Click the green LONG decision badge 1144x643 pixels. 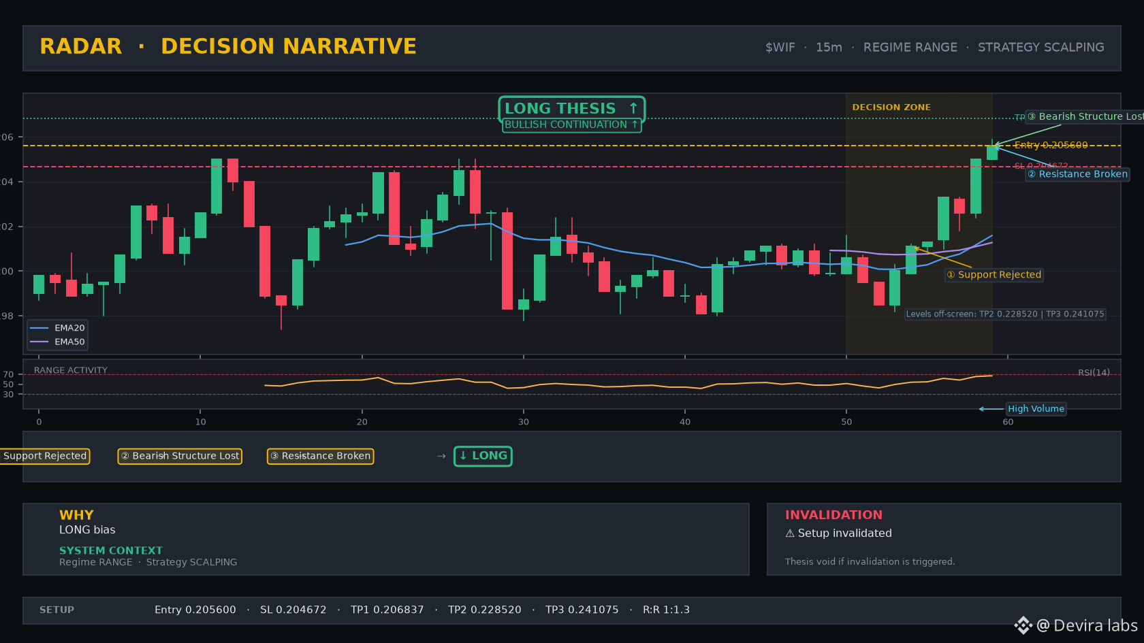click(x=483, y=456)
